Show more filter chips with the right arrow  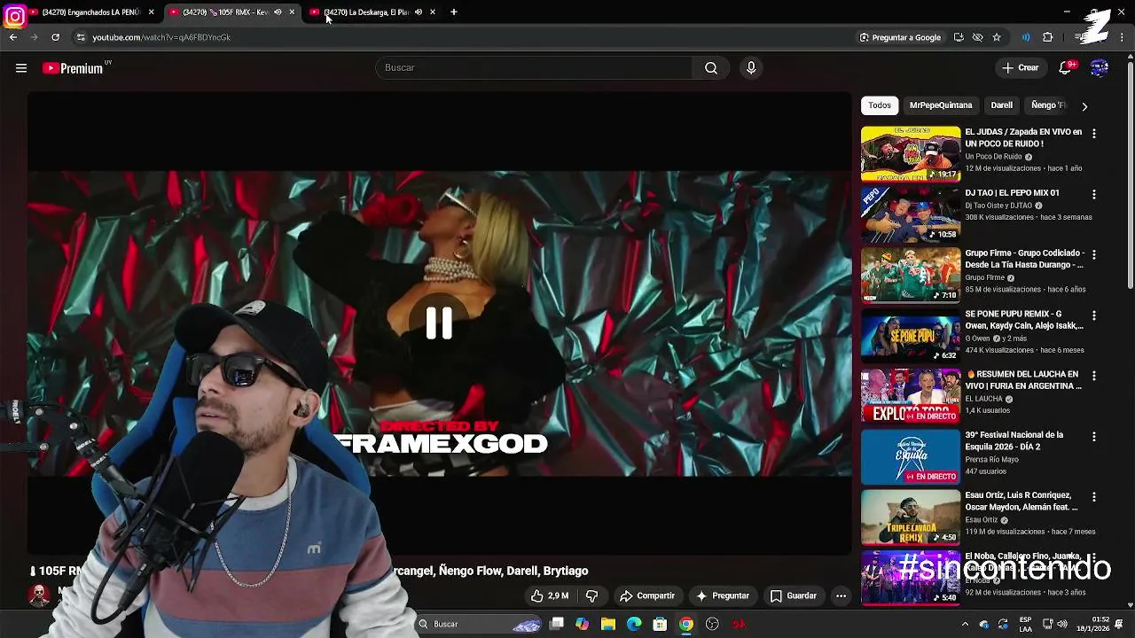pyautogui.click(x=1084, y=106)
